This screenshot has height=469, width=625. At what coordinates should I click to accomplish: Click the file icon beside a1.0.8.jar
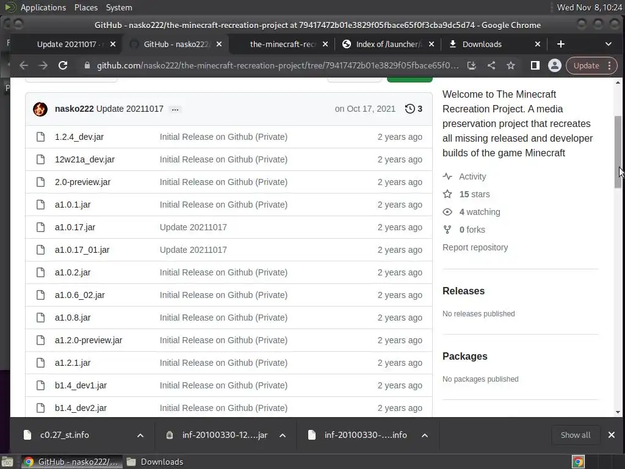pyautogui.click(x=41, y=318)
